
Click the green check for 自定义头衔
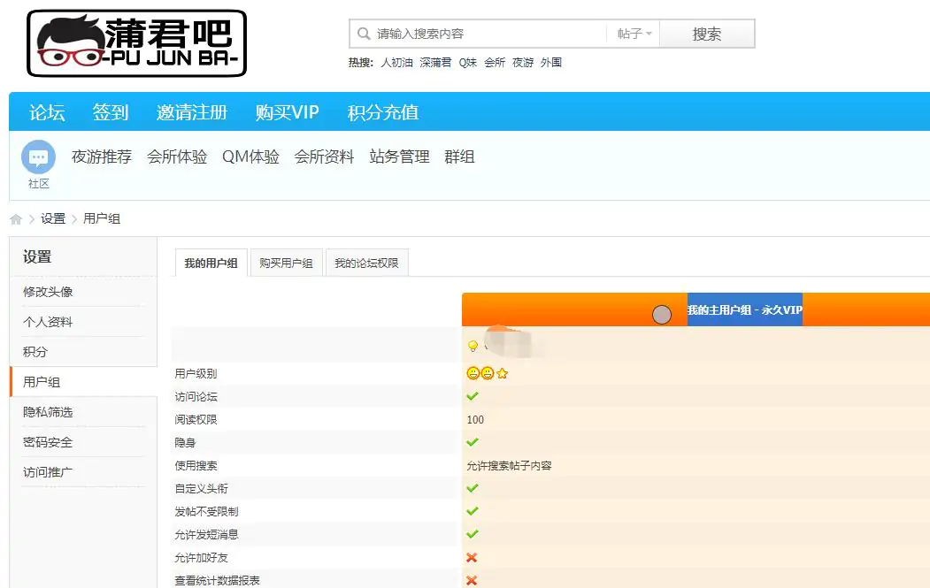[473, 488]
